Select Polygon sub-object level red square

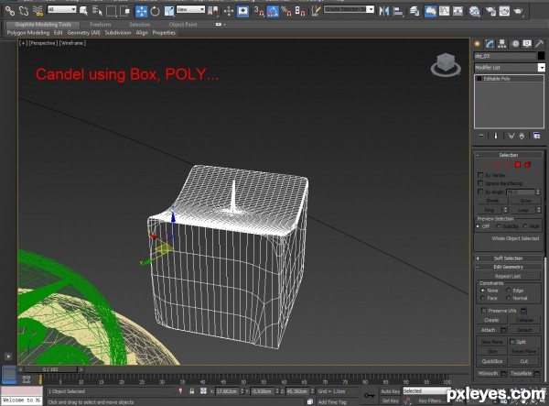pos(518,164)
